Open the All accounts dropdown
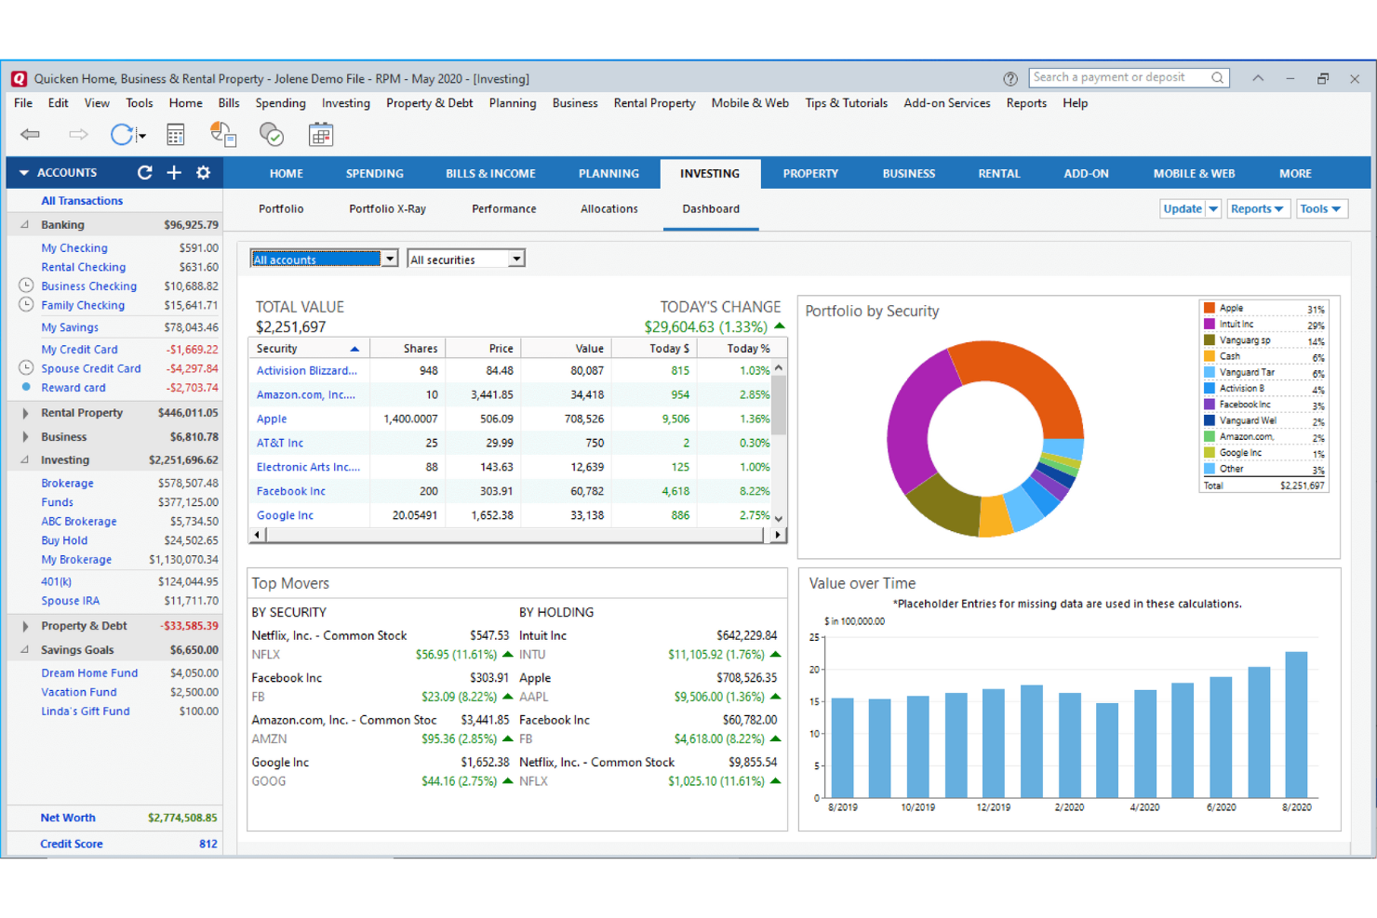Viewport: 1377px width, 918px height. point(389,259)
